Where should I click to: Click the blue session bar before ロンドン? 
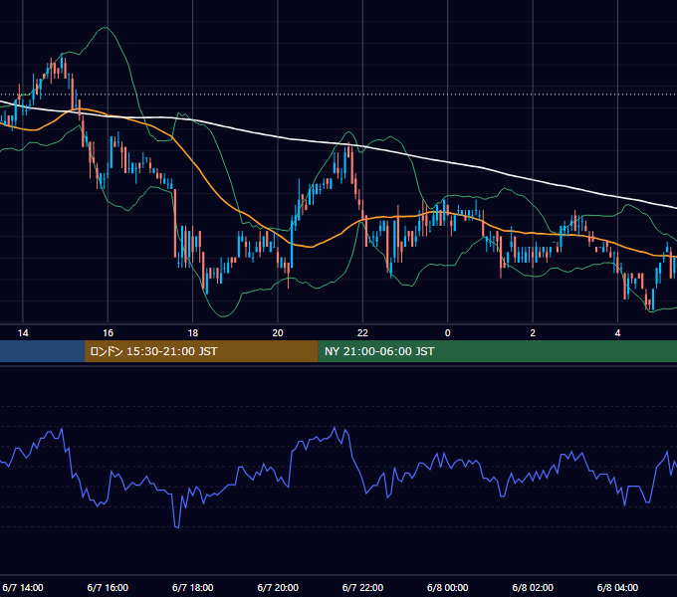click(42, 351)
